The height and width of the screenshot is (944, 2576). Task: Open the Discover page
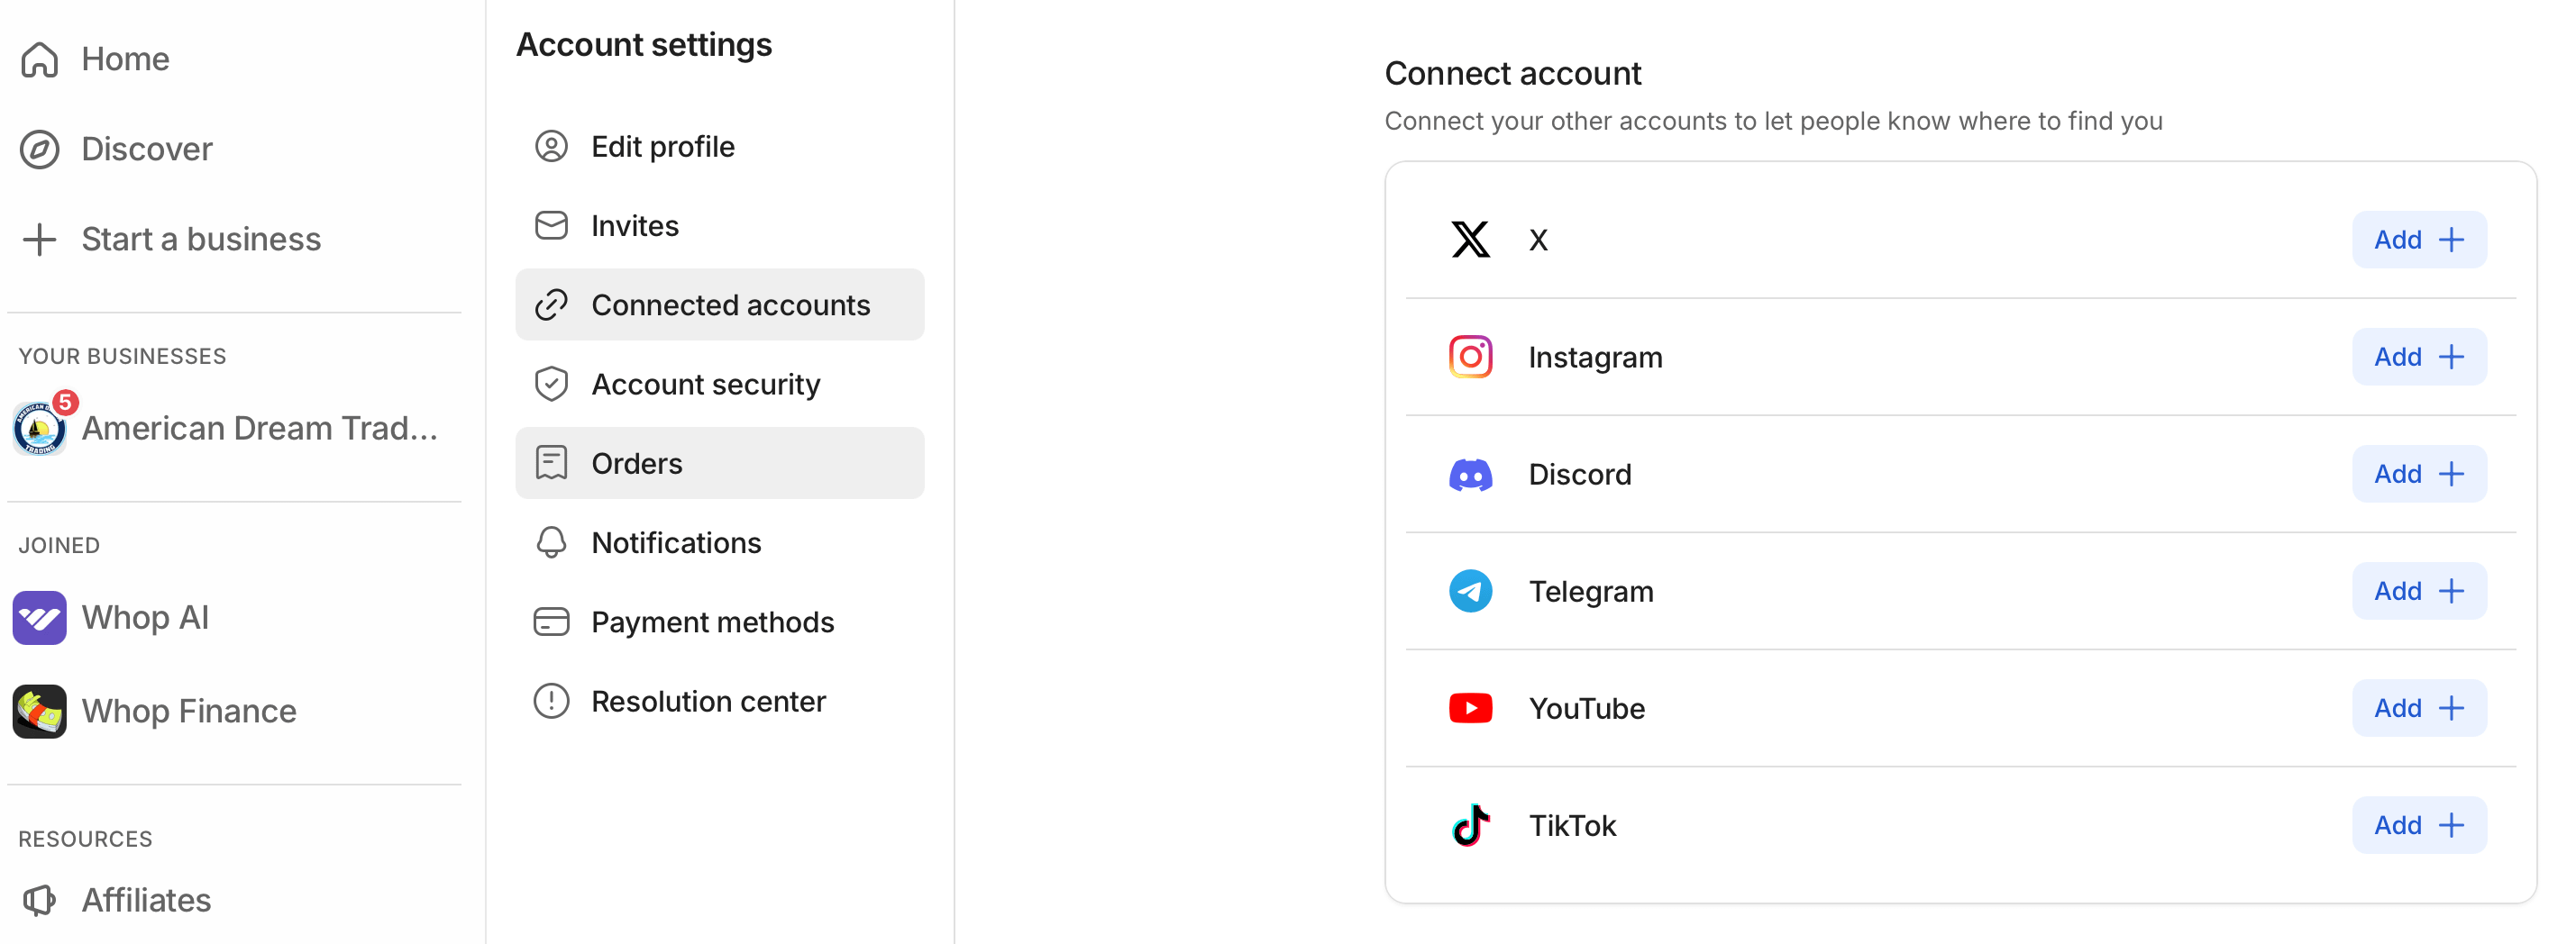point(147,149)
